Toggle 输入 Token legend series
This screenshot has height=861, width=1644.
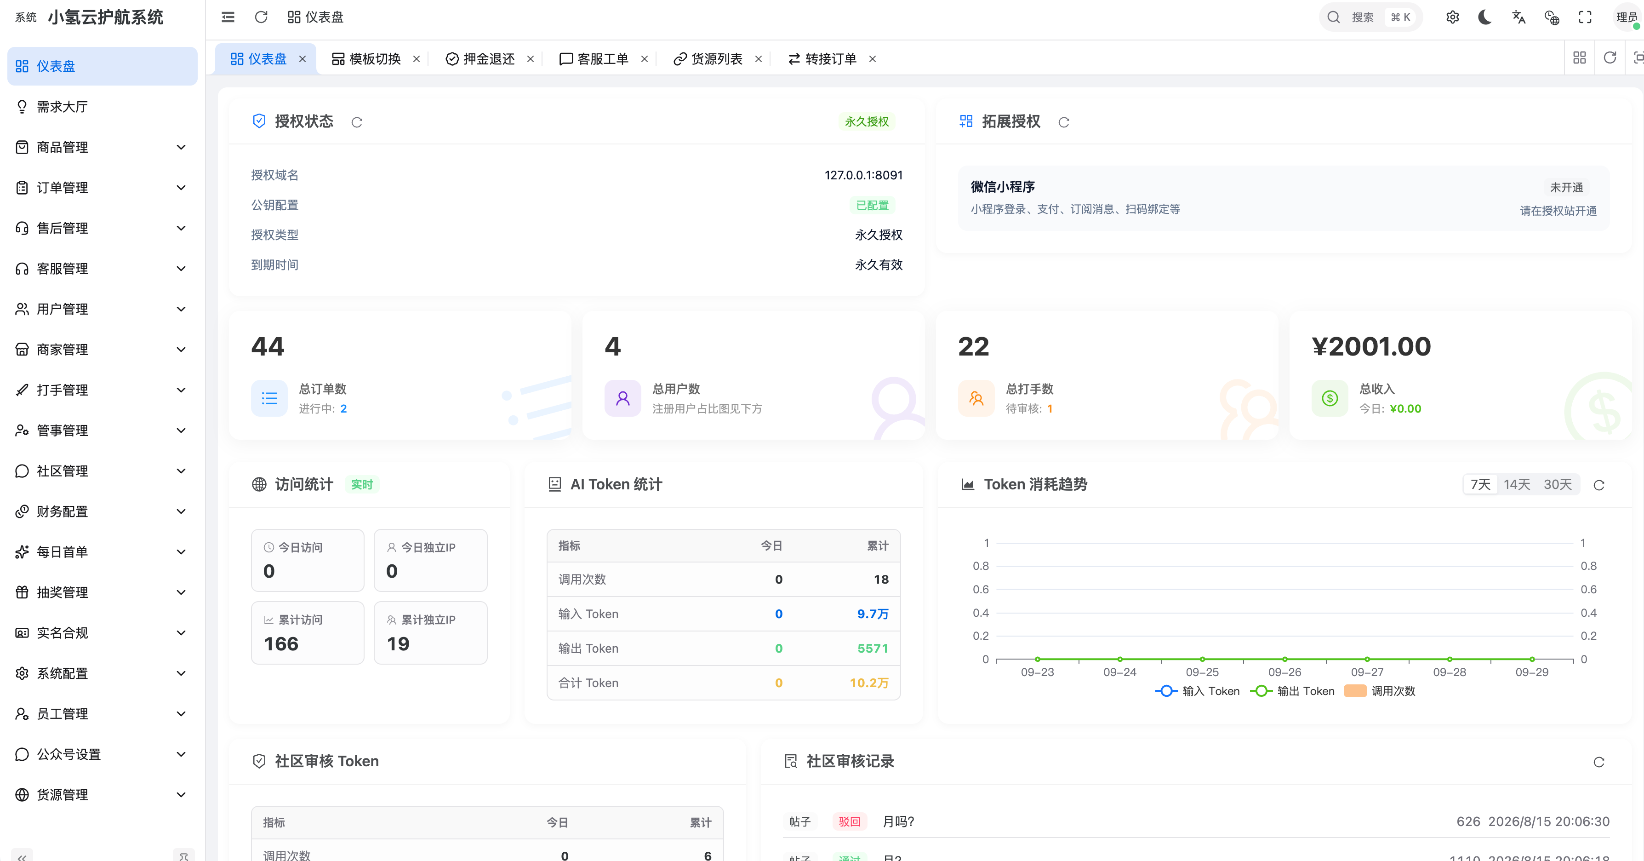[1197, 691]
